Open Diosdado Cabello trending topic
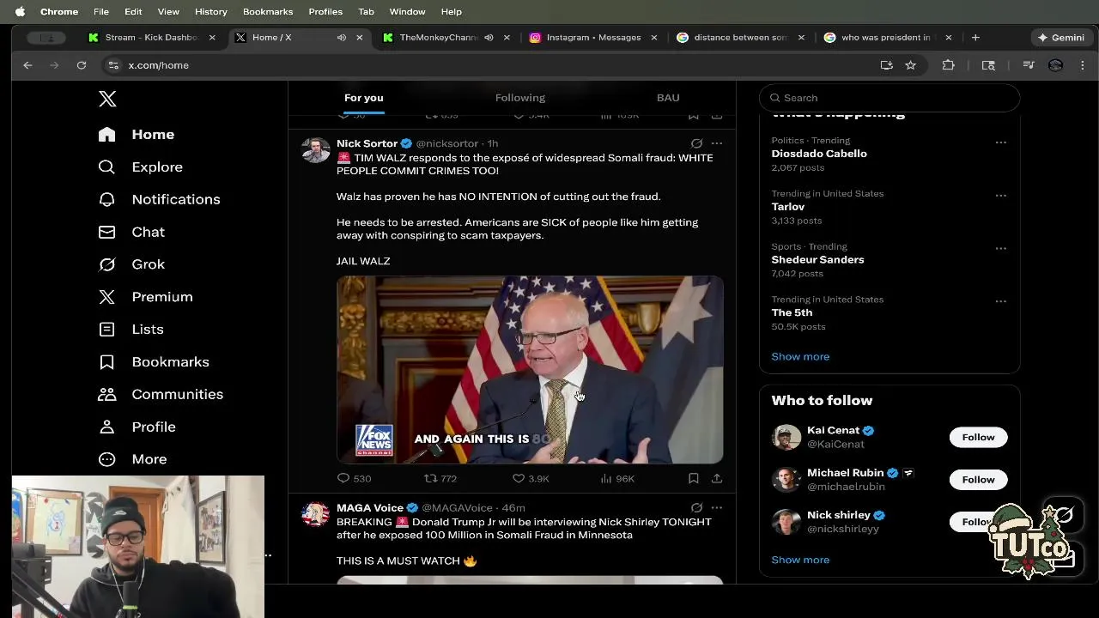 tap(819, 154)
